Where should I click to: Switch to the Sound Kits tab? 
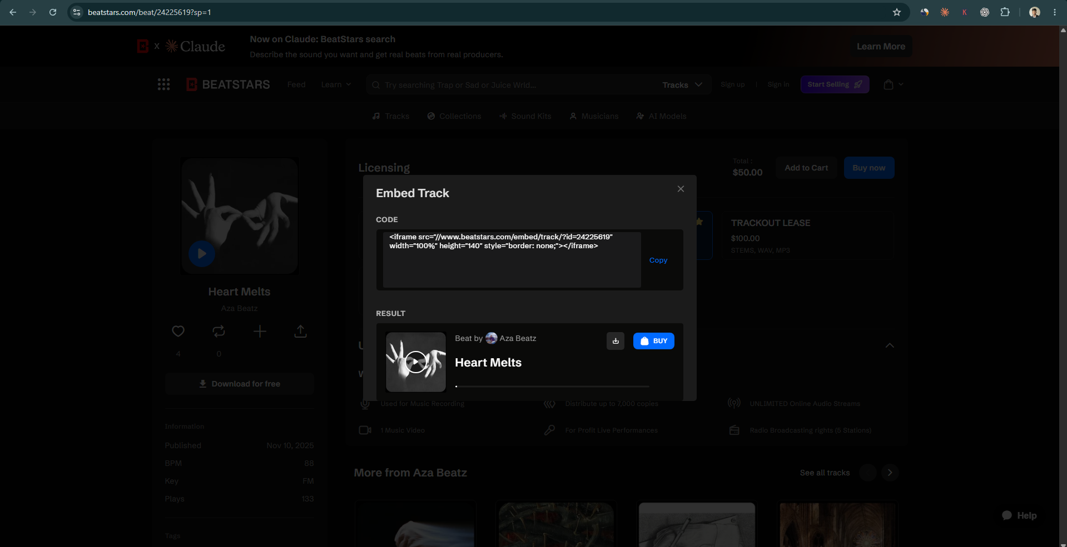[x=525, y=116]
